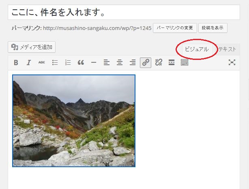Toggle bold formatting in the editor toolbar

click(16, 62)
